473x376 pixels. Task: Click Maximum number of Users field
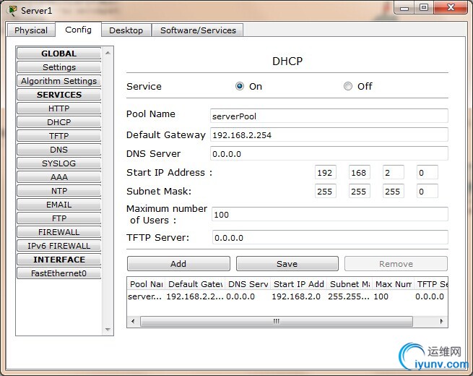coord(330,215)
